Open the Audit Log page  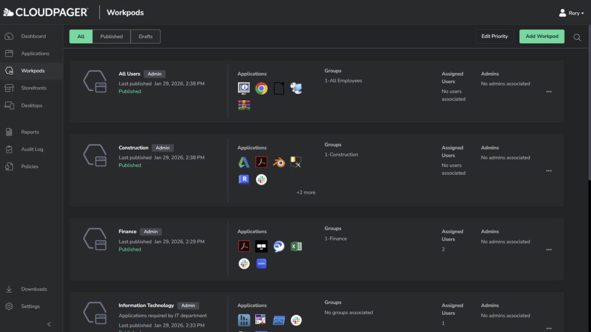pos(32,149)
